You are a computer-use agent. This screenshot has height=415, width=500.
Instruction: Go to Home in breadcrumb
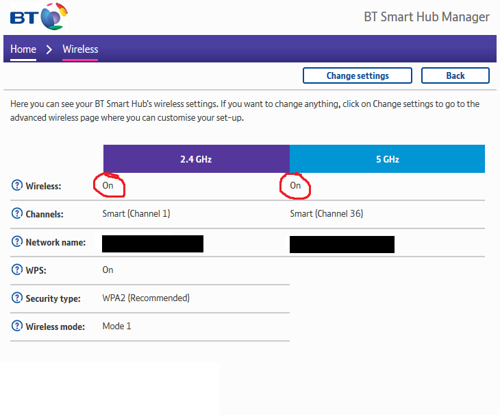pyautogui.click(x=23, y=49)
